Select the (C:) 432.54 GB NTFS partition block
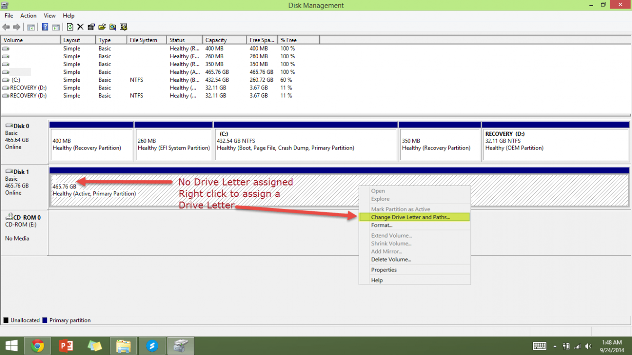The width and height of the screenshot is (632, 355). coord(306,141)
